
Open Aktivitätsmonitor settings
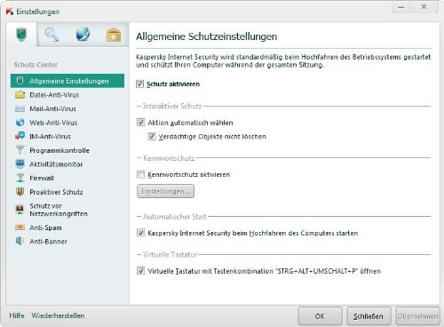coord(56,164)
